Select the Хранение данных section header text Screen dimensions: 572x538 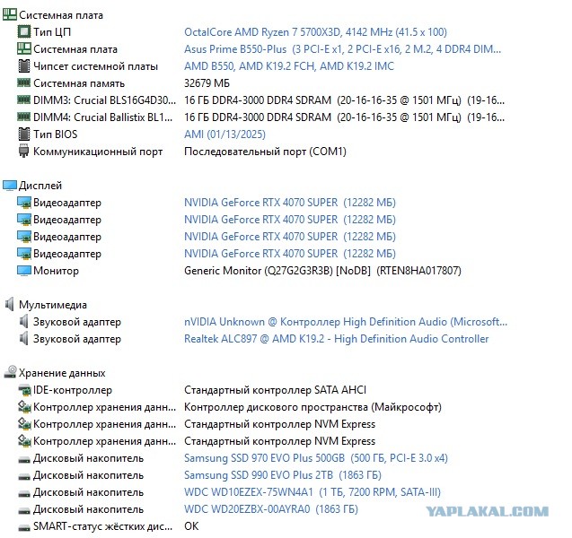pos(62,373)
